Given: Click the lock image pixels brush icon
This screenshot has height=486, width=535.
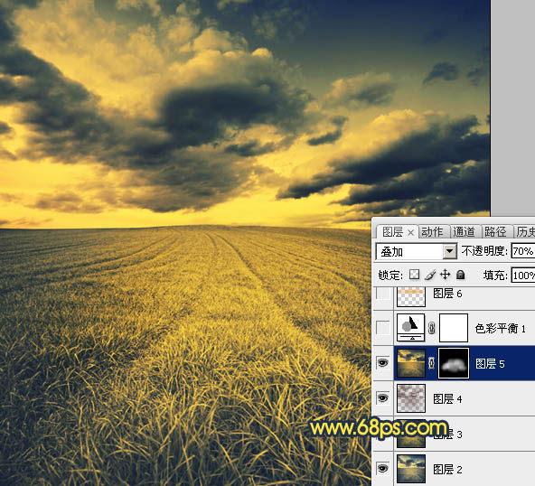Looking at the screenshot, I should pos(430,275).
